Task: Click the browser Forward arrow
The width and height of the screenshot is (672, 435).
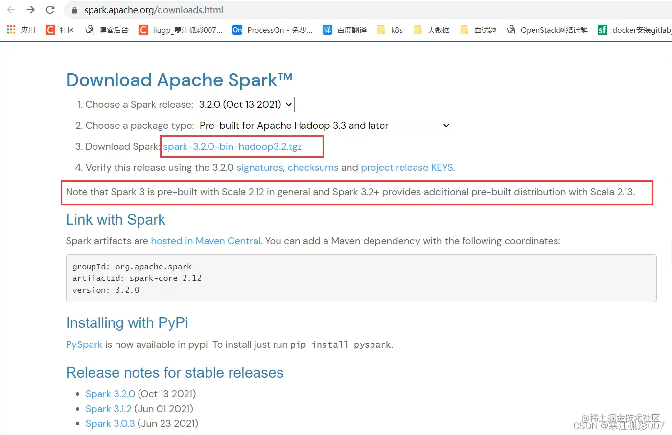Action: coord(30,10)
